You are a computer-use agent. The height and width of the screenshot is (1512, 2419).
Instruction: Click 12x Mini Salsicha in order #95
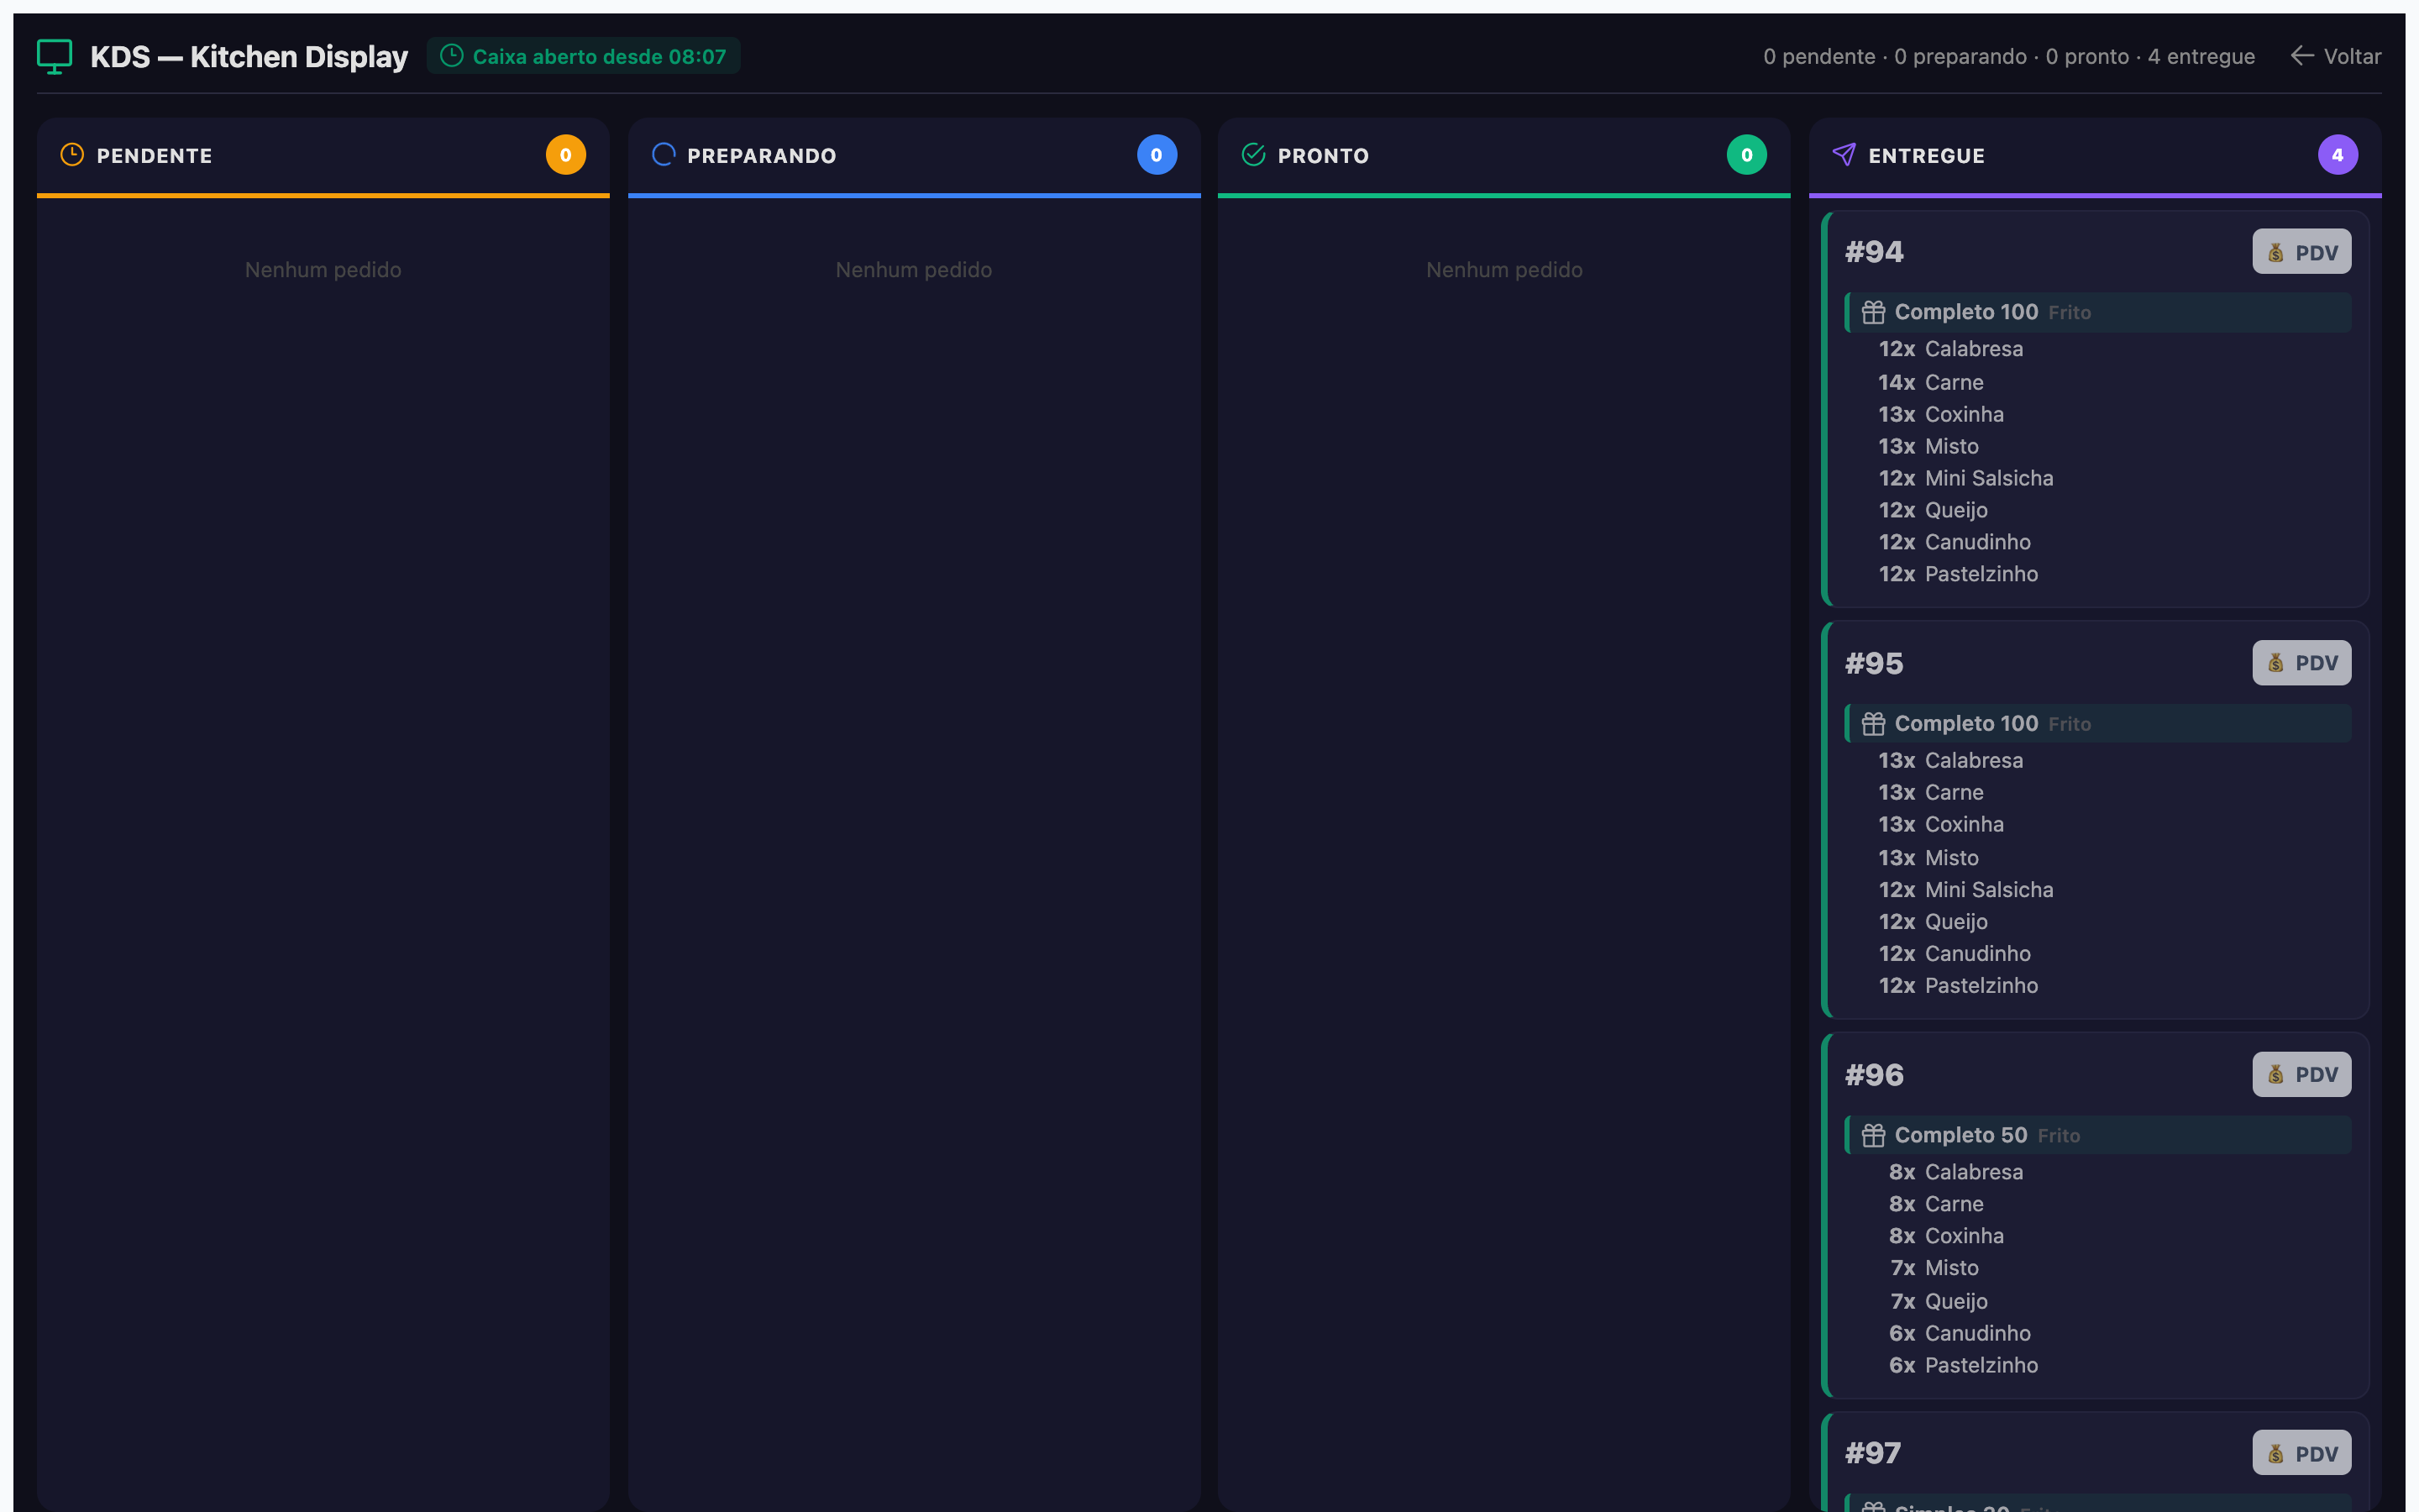[x=1966, y=890]
